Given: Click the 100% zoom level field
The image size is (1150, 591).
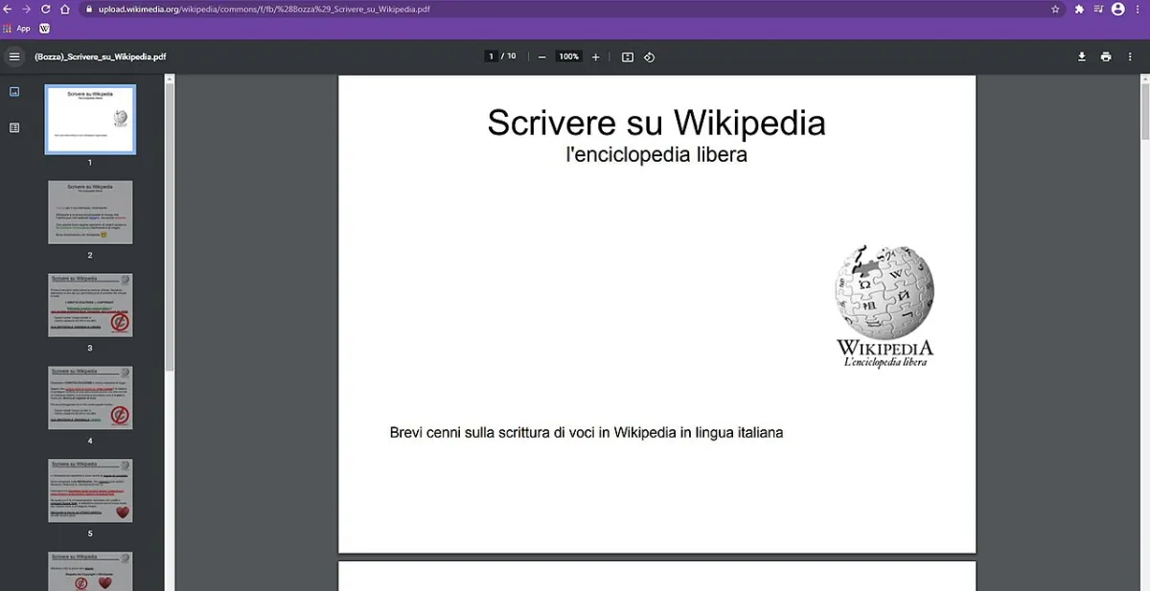Looking at the screenshot, I should coord(568,57).
